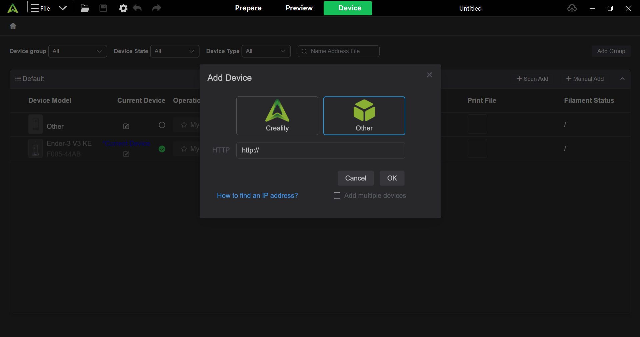The width and height of the screenshot is (640, 337).
Task: Confirm with the OK button
Action: click(392, 178)
